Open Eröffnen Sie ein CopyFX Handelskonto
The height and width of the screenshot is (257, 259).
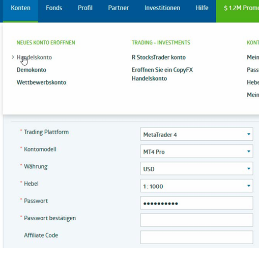tap(162, 74)
